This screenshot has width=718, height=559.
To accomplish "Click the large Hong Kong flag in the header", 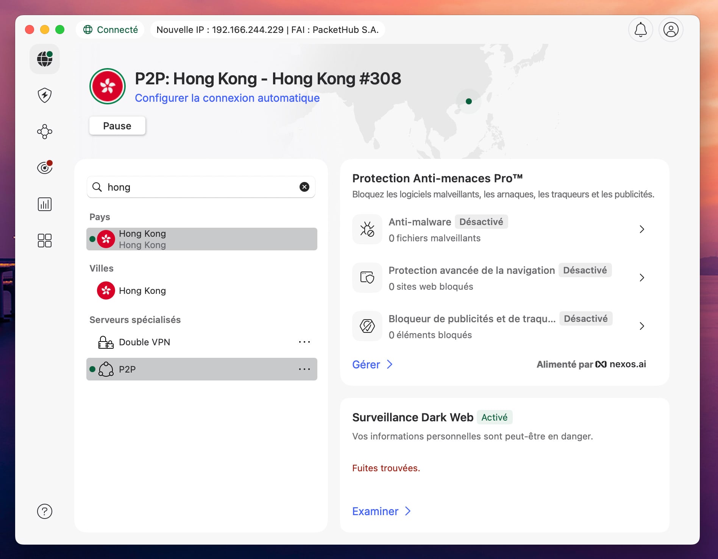I will tap(108, 86).
